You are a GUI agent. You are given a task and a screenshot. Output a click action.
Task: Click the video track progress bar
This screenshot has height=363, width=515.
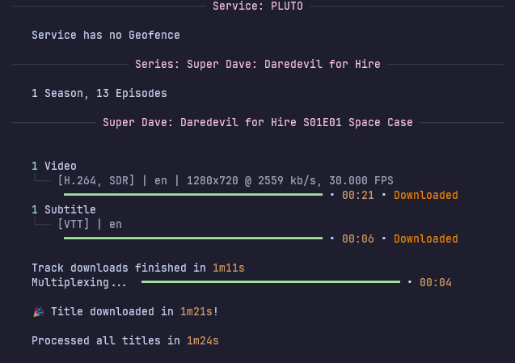click(x=192, y=195)
